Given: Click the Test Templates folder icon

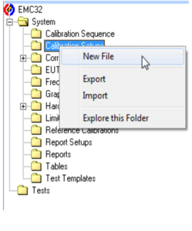Looking at the screenshot, I should (x=36, y=178).
